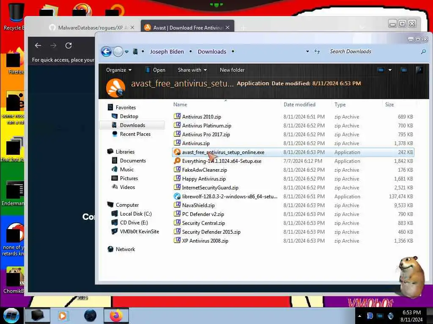Click New folder button
The width and height of the screenshot is (433, 324).
pyautogui.click(x=232, y=70)
